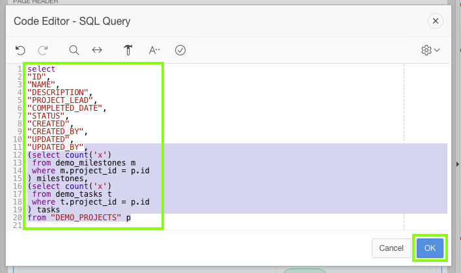Click "m.project_id" in the where clause
The width and height of the screenshot is (461, 273).
[88, 171]
